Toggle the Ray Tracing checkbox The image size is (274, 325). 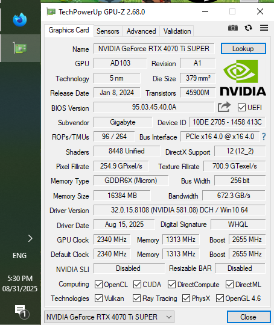tap(136, 299)
